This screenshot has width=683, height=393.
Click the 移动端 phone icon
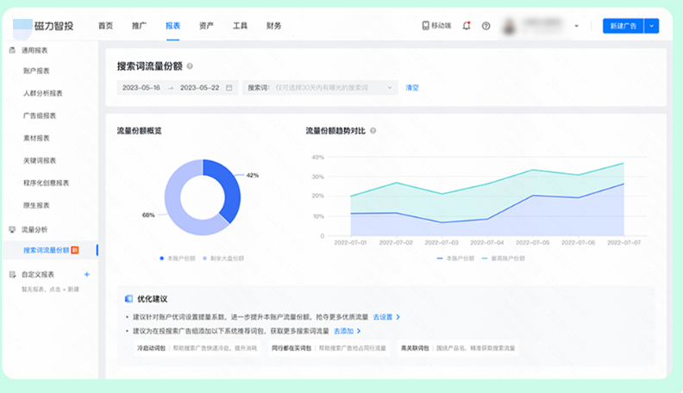click(x=425, y=26)
